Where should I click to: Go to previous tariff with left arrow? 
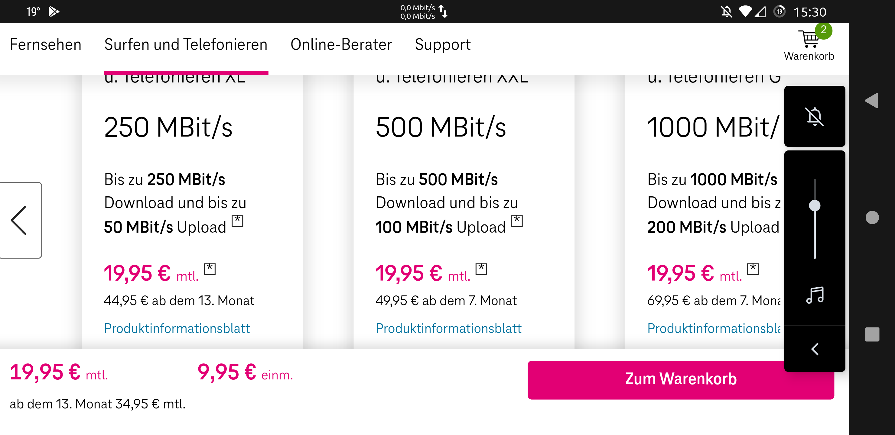(x=20, y=220)
